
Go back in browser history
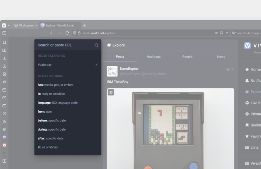51,33
